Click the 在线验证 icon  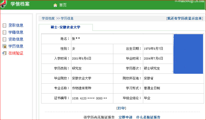4,53
